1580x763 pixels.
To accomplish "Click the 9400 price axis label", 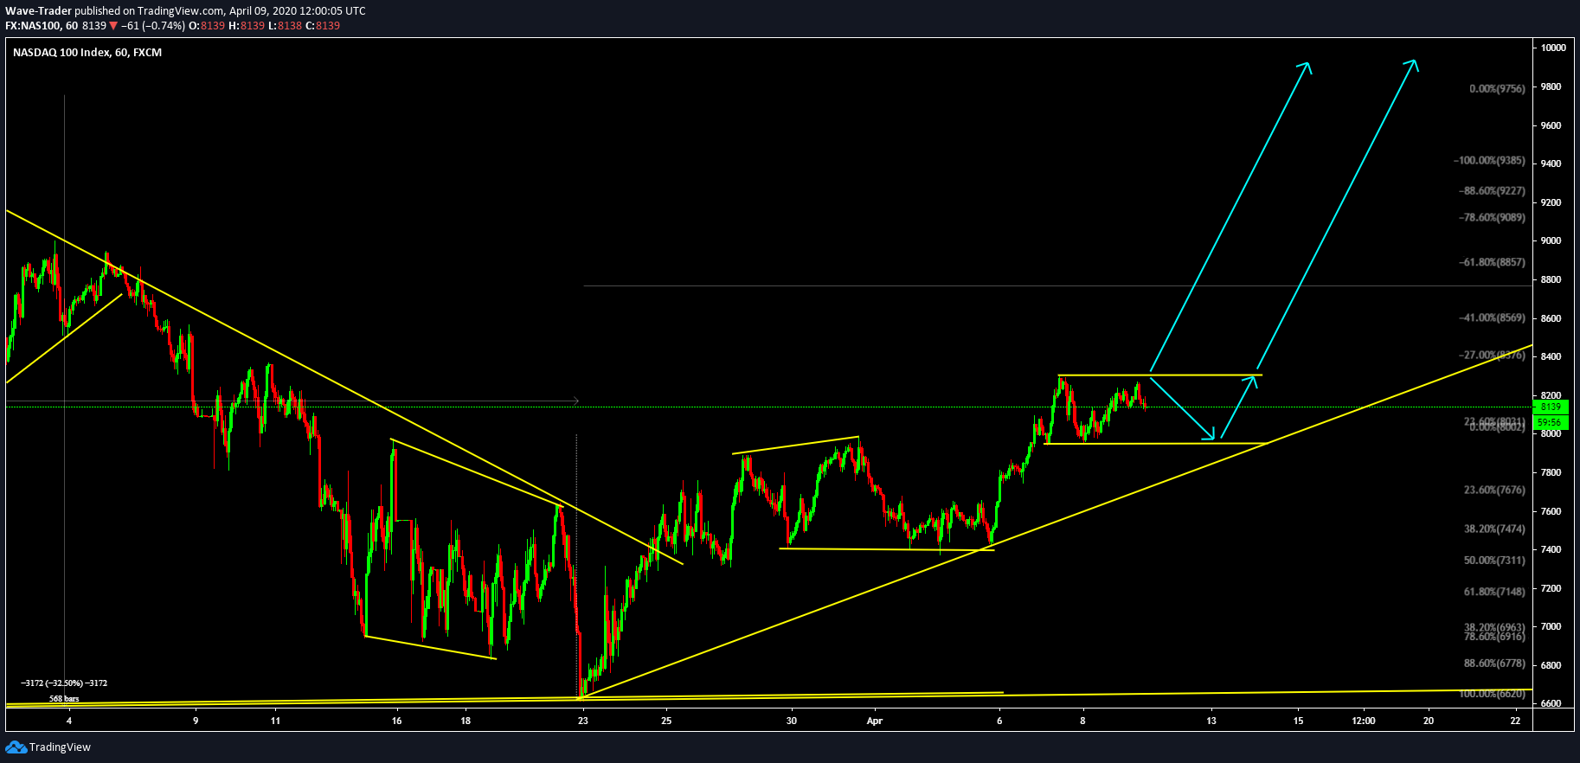I will click(x=1551, y=163).
